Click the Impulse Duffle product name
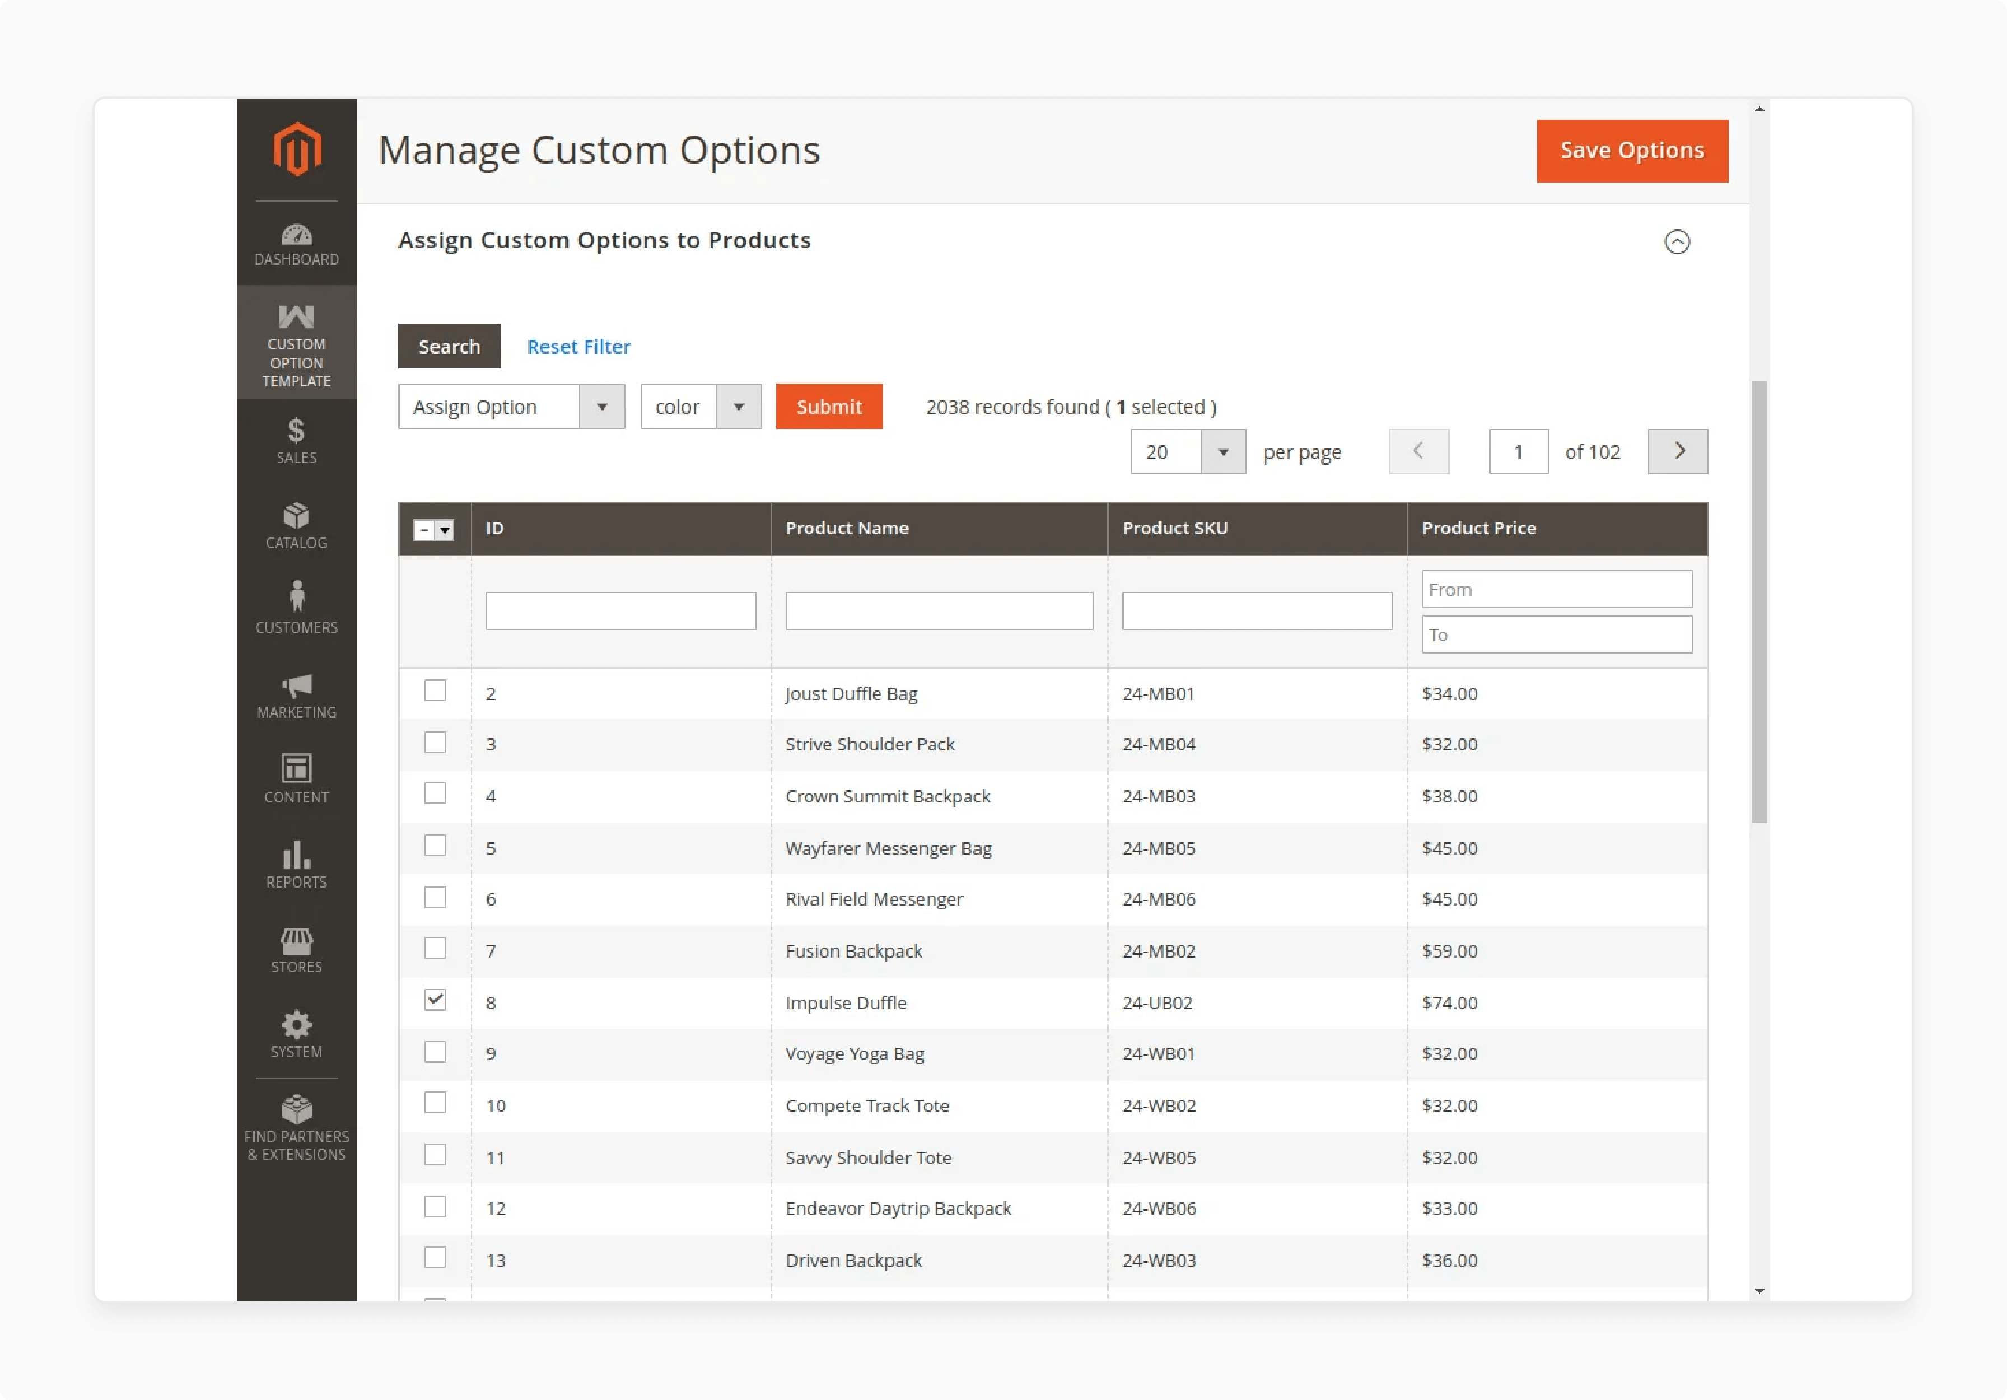 tap(845, 1002)
